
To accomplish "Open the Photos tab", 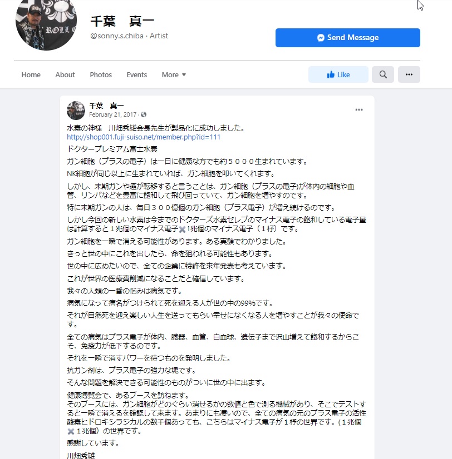I will (x=101, y=74).
